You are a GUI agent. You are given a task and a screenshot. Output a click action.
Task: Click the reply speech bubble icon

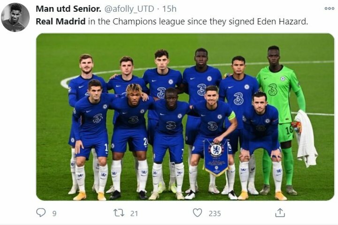point(41,213)
